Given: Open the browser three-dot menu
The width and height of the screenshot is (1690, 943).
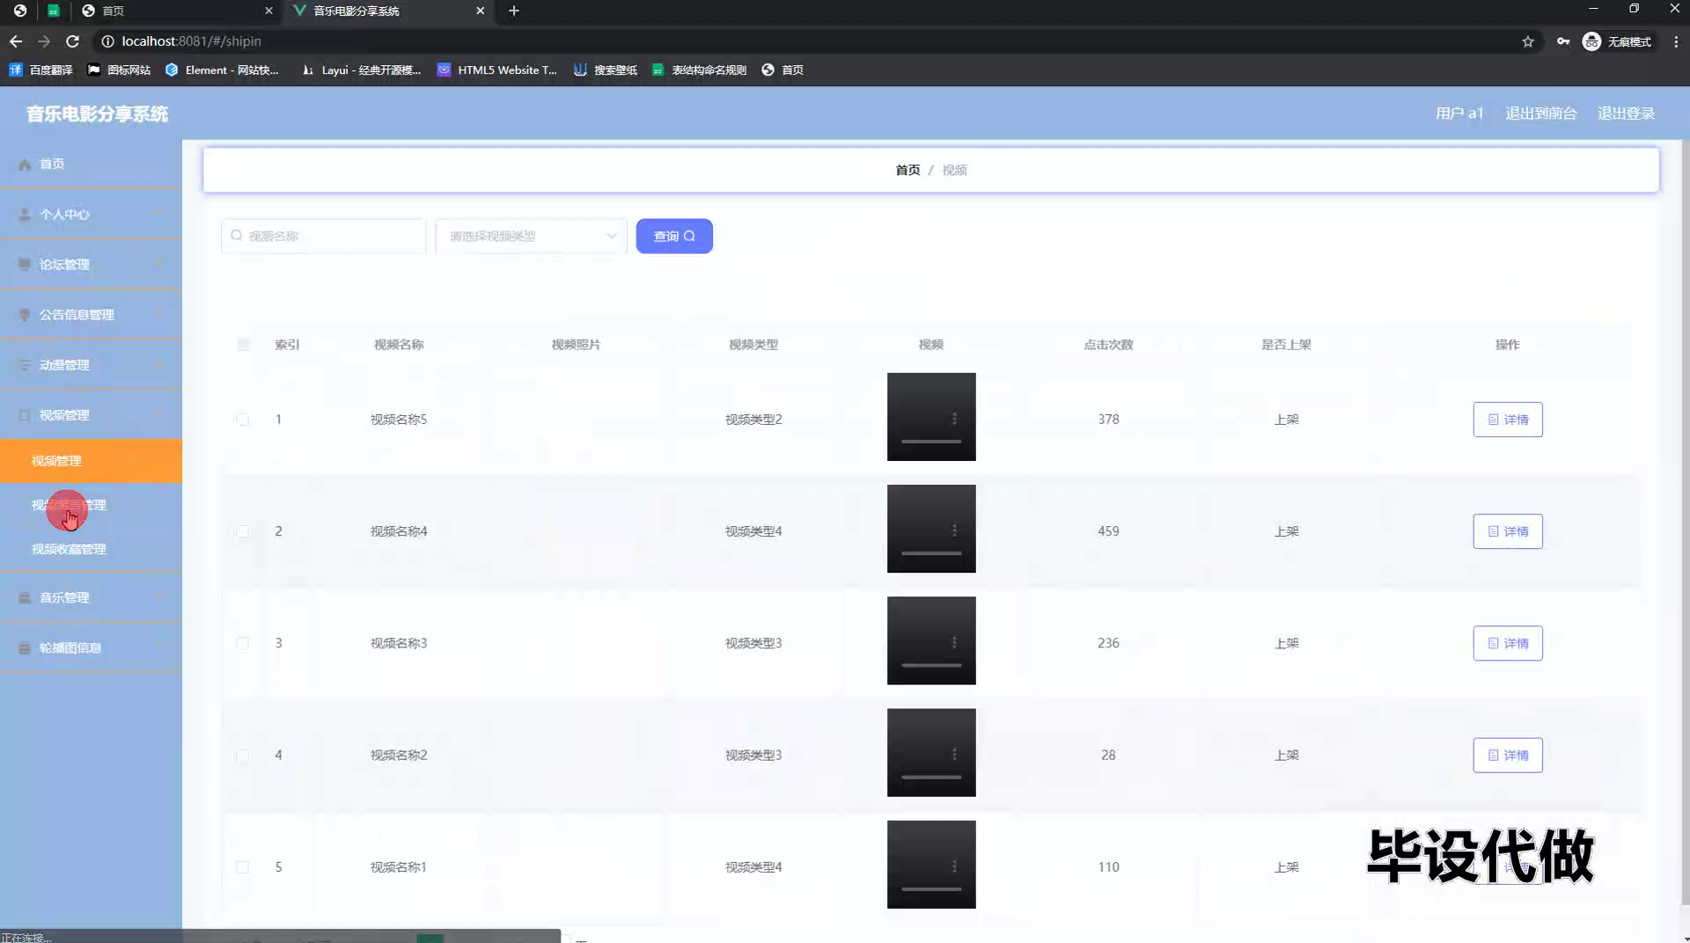Looking at the screenshot, I should [1676, 41].
